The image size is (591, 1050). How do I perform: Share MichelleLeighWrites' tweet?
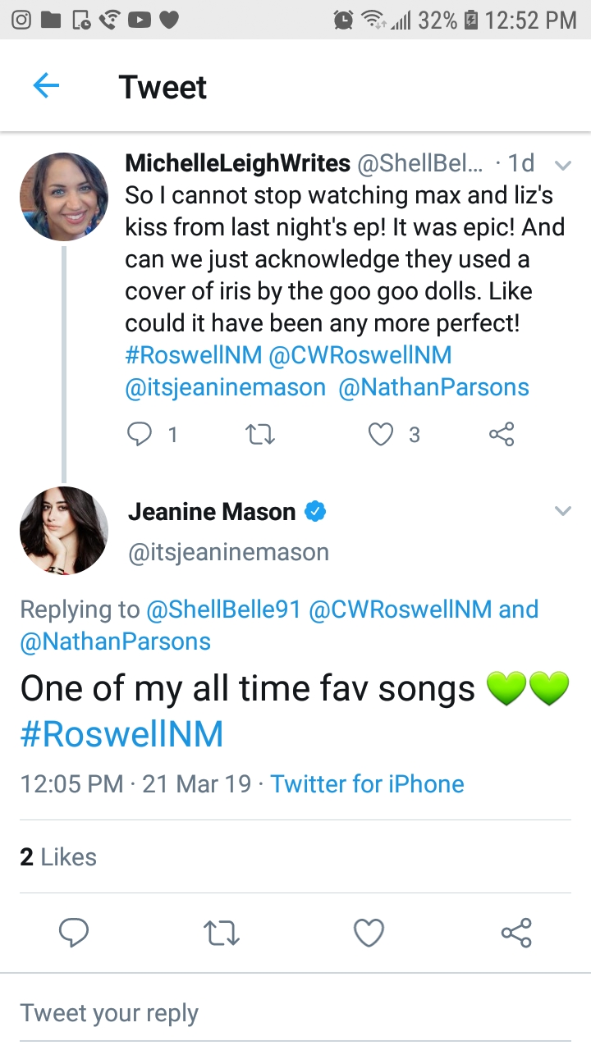click(x=502, y=434)
